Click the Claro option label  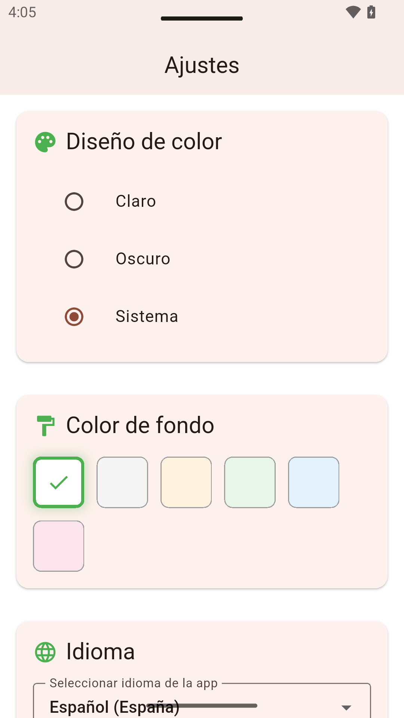pyautogui.click(x=136, y=201)
